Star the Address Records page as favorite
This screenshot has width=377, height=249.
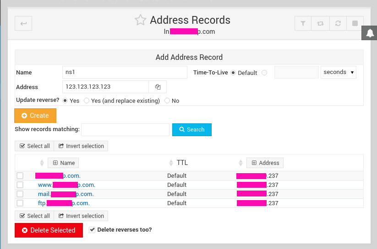(x=140, y=20)
